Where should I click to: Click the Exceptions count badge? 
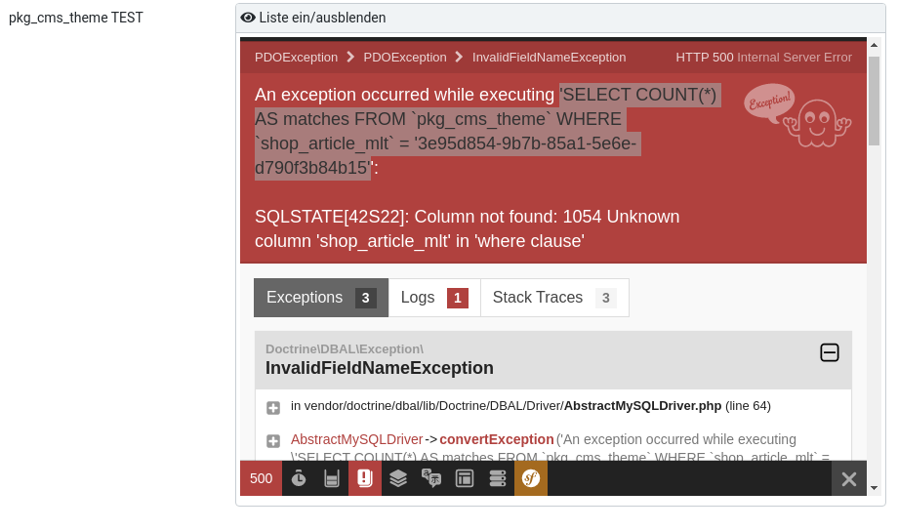click(365, 298)
